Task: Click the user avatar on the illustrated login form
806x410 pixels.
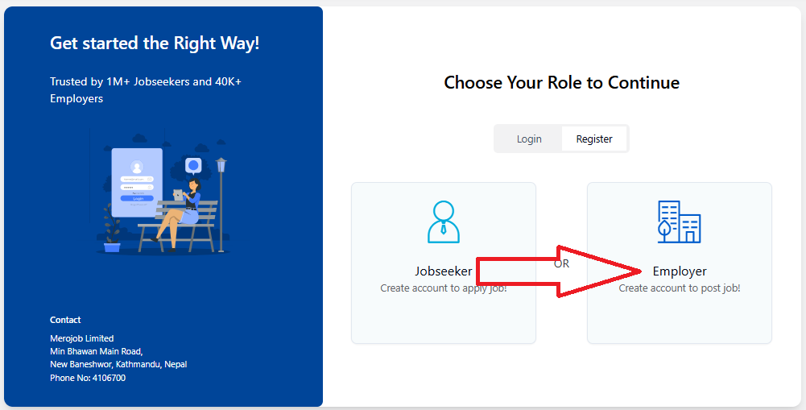Action: pos(137,167)
